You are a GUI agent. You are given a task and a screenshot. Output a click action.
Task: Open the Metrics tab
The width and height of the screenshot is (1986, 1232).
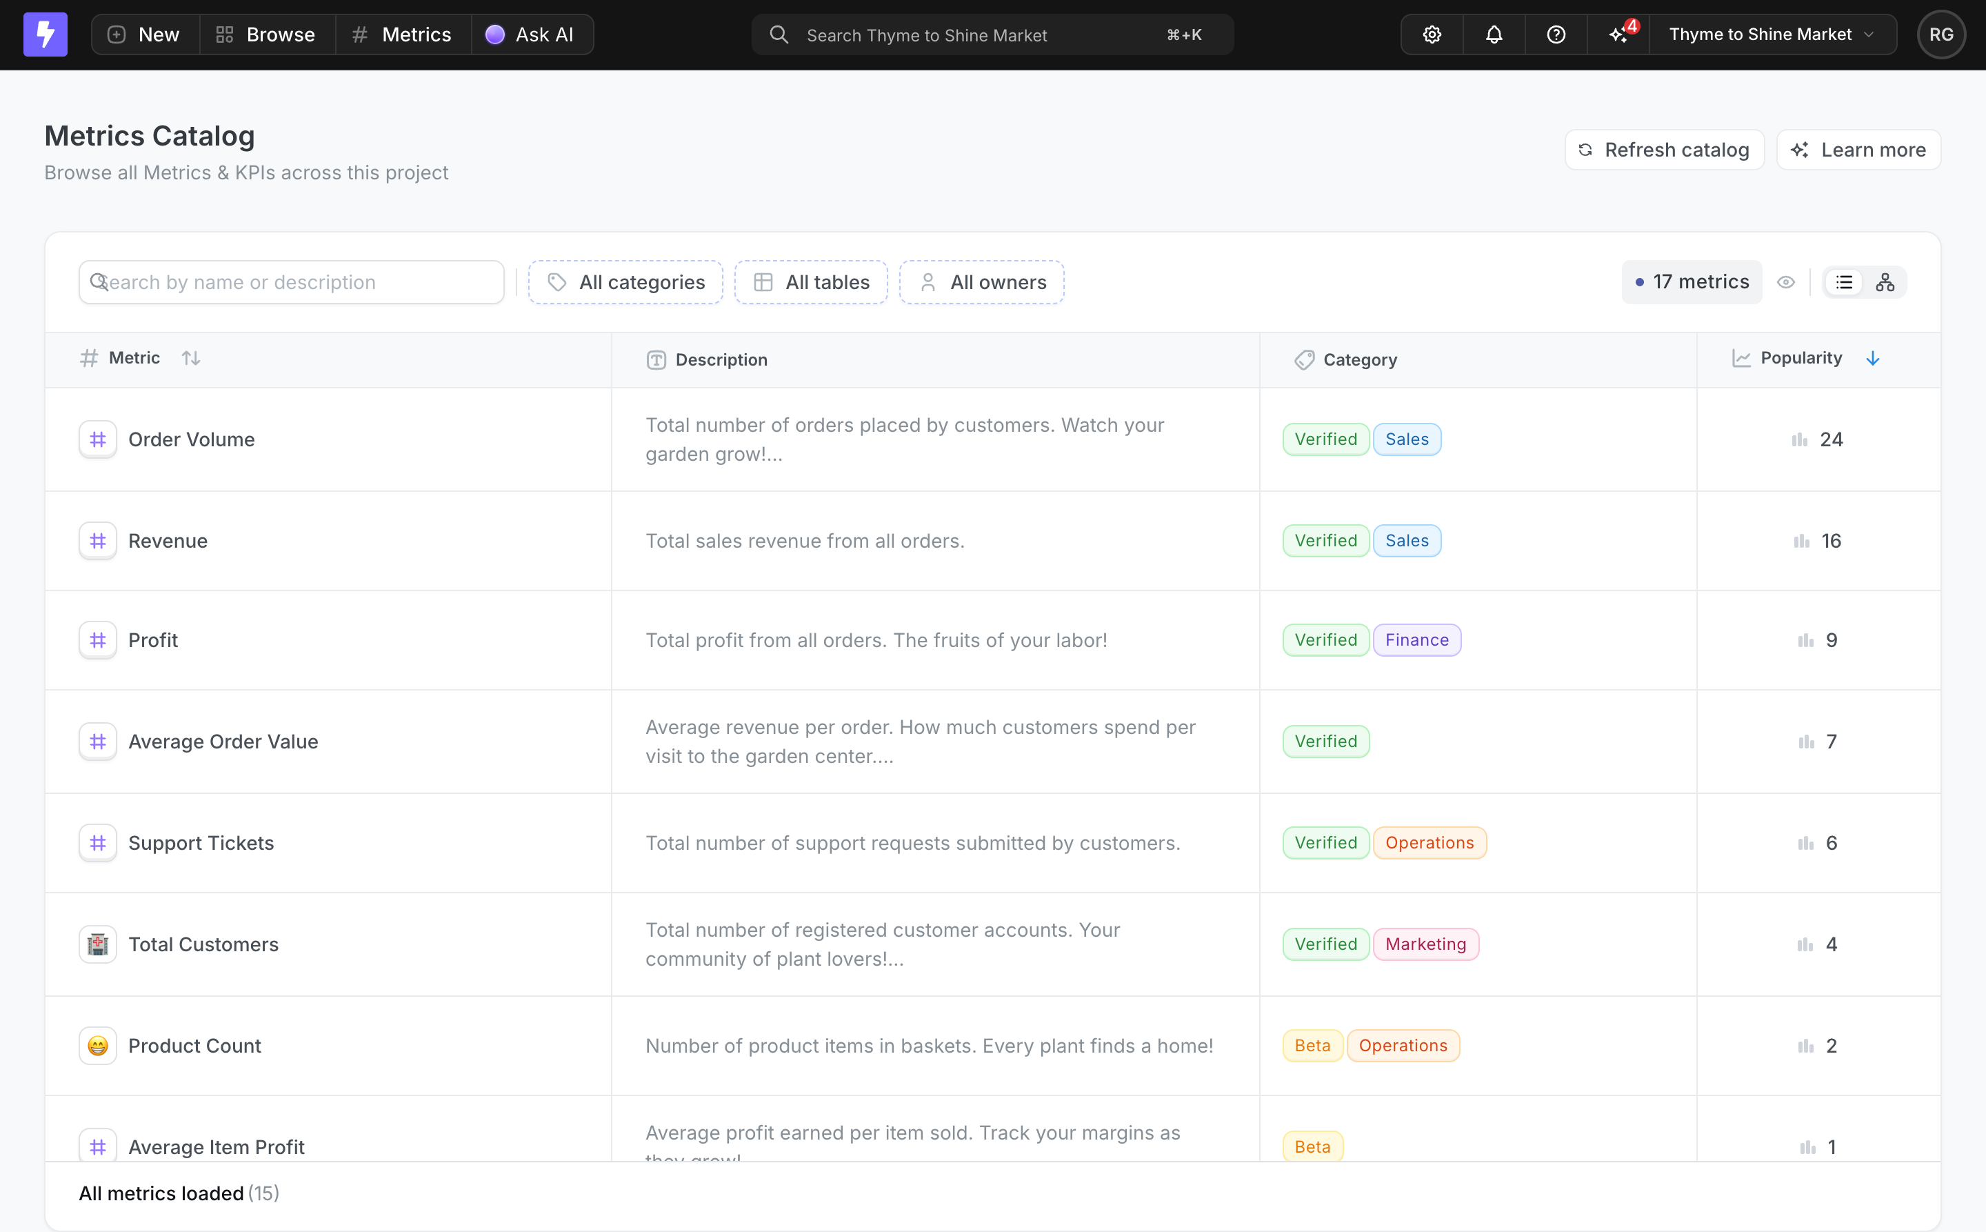pyautogui.click(x=403, y=34)
